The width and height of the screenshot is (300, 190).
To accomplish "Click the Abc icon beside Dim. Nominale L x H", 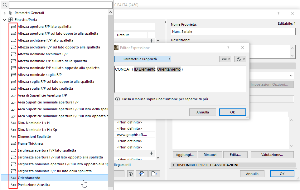I will click(13, 123).
